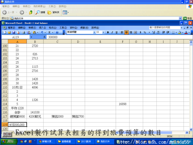Expand the Explorer address bar dropdown

pyautogui.click(x=180, y=18)
